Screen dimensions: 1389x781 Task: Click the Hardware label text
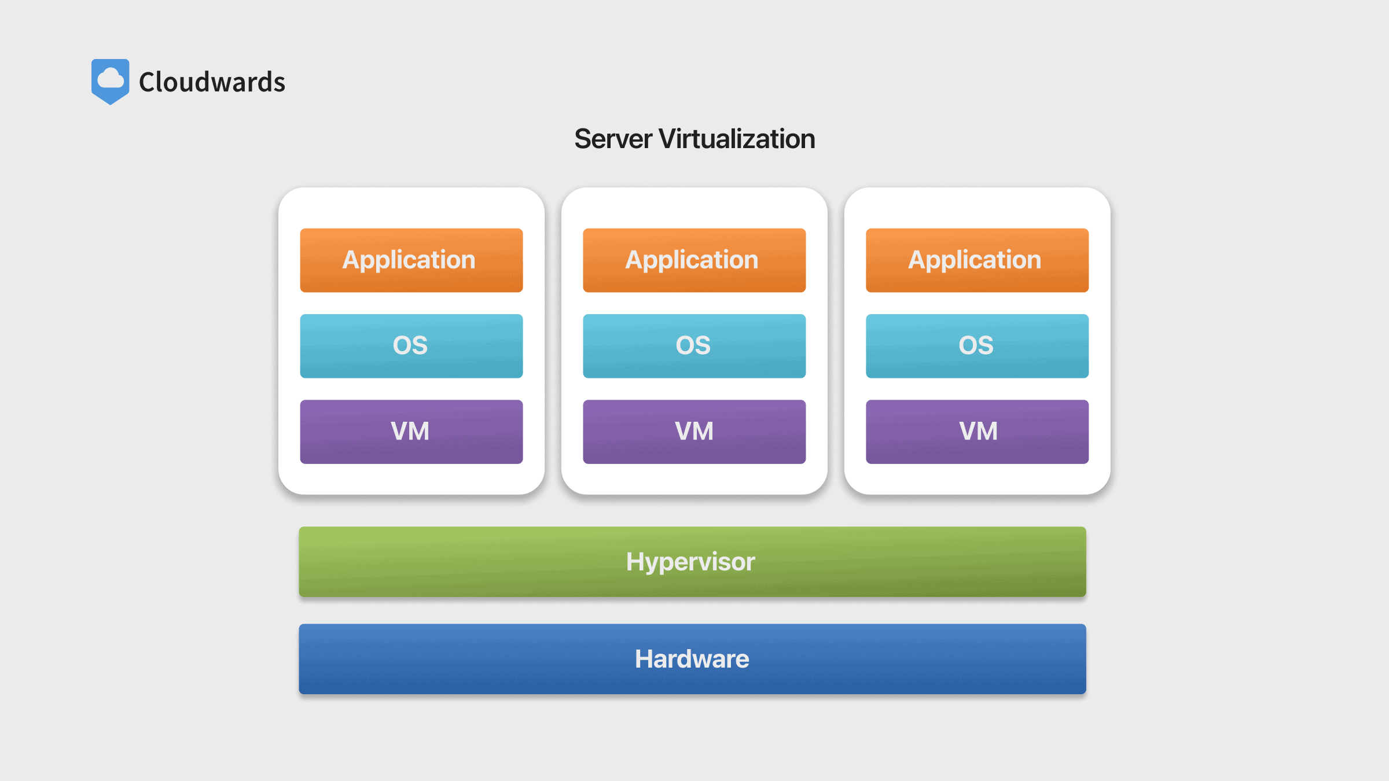click(x=692, y=659)
